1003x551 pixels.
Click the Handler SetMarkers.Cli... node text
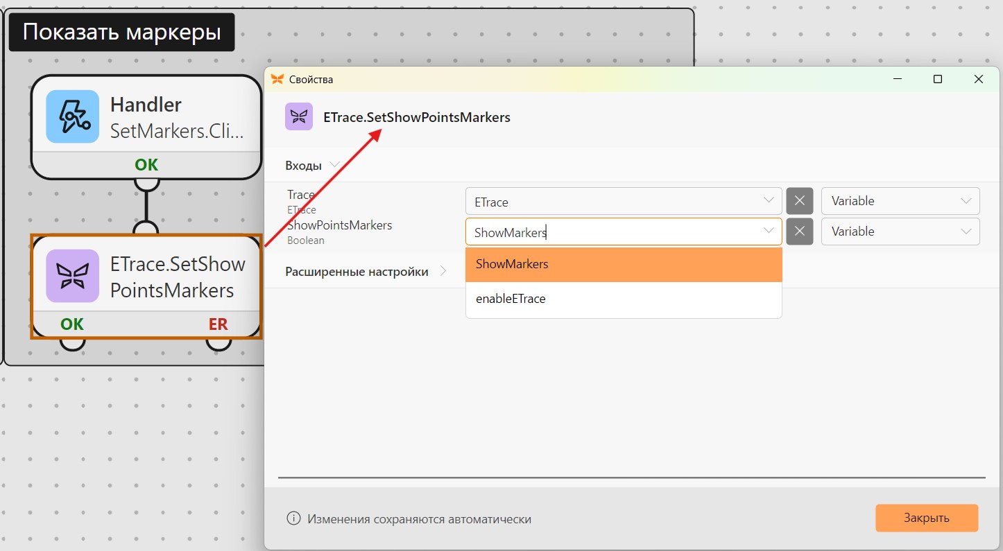[x=177, y=118]
